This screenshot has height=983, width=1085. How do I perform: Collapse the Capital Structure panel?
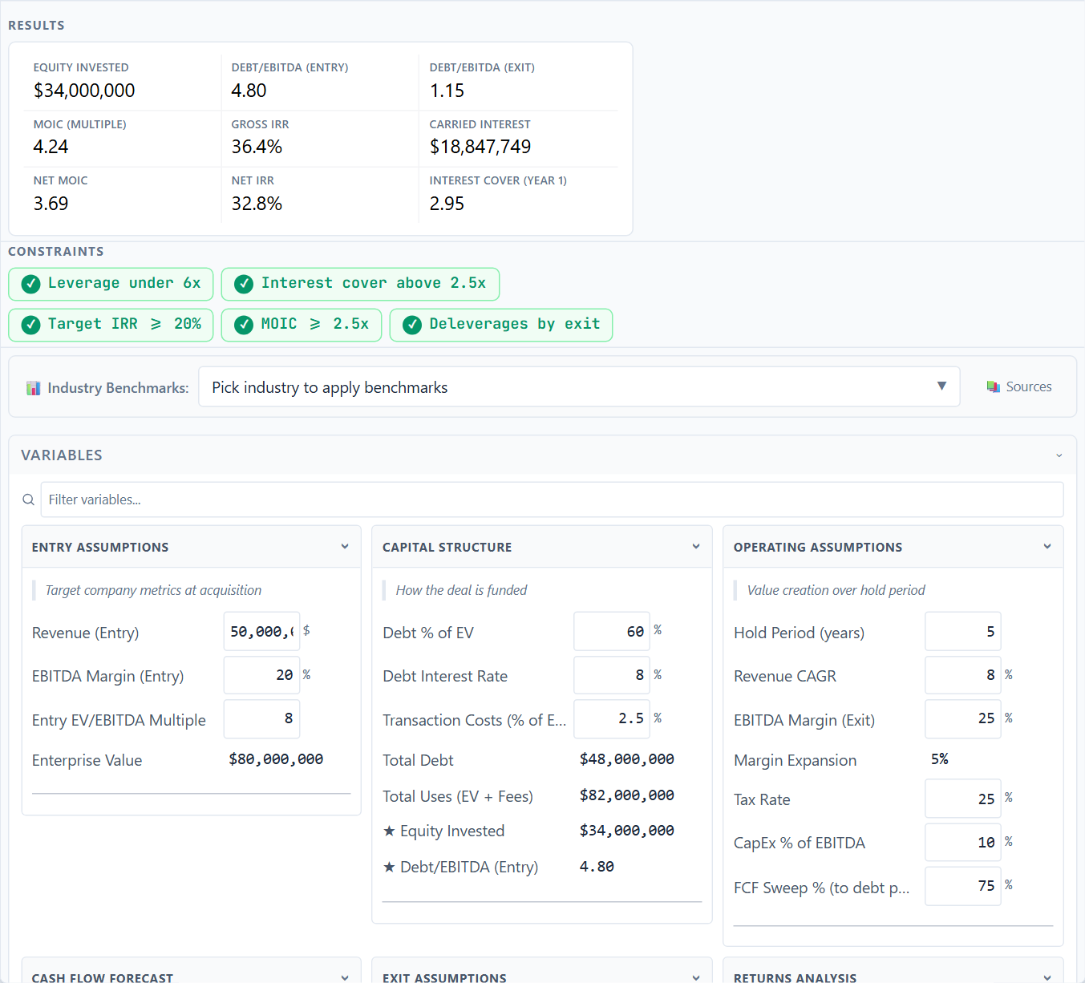click(696, 547)
